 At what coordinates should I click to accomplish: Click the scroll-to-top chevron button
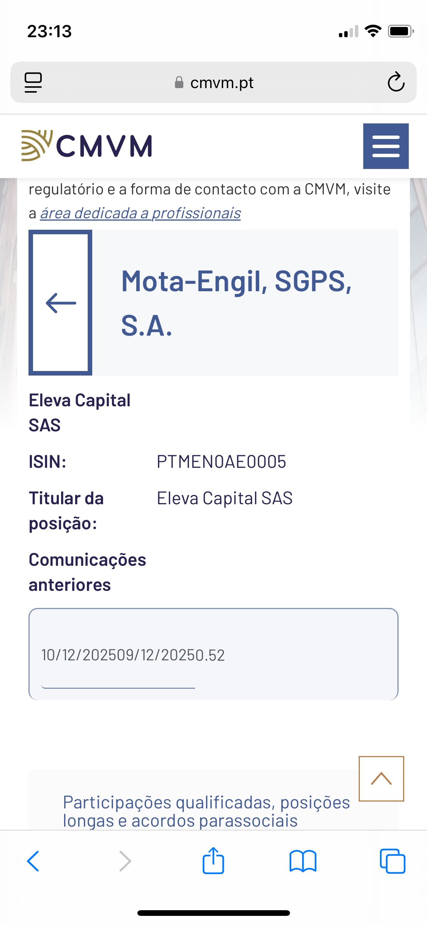point(381,778)
